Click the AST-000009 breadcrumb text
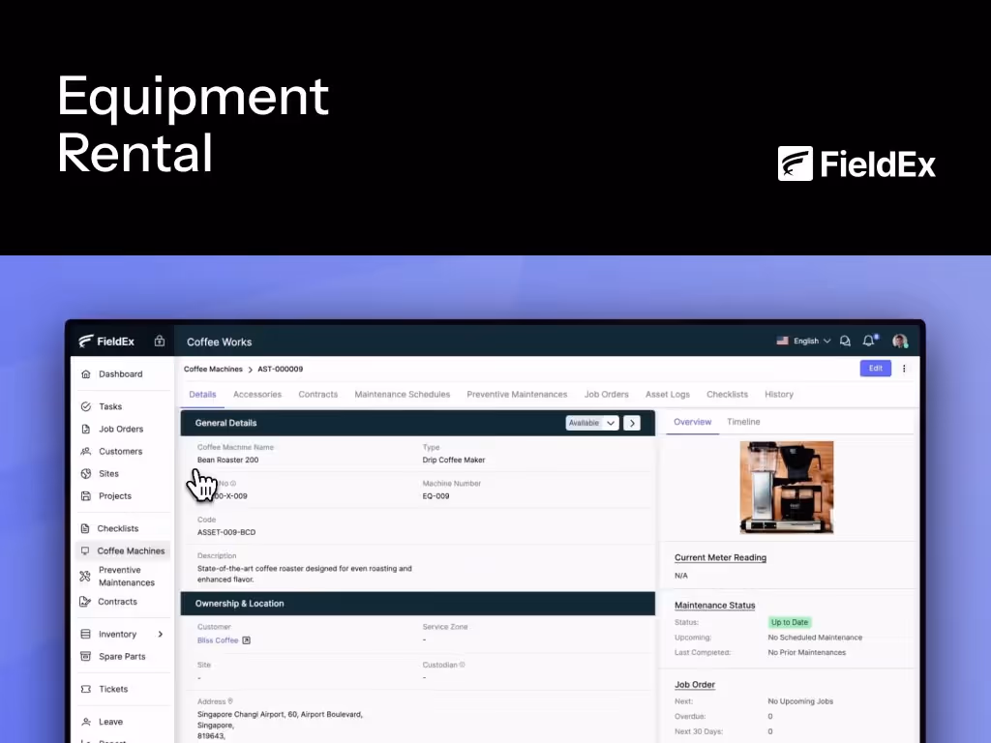This screenshot has width=991, height=743. click(280, 369)
